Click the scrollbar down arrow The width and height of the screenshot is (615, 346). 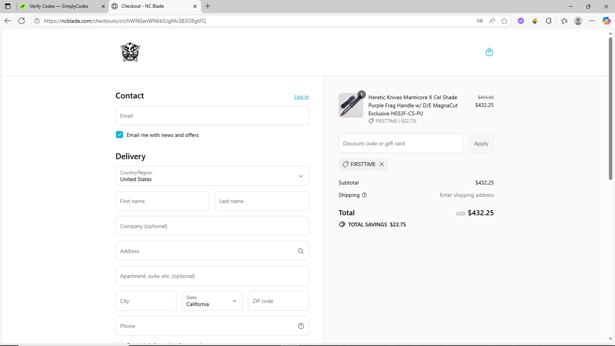click(x=610, y=339)
